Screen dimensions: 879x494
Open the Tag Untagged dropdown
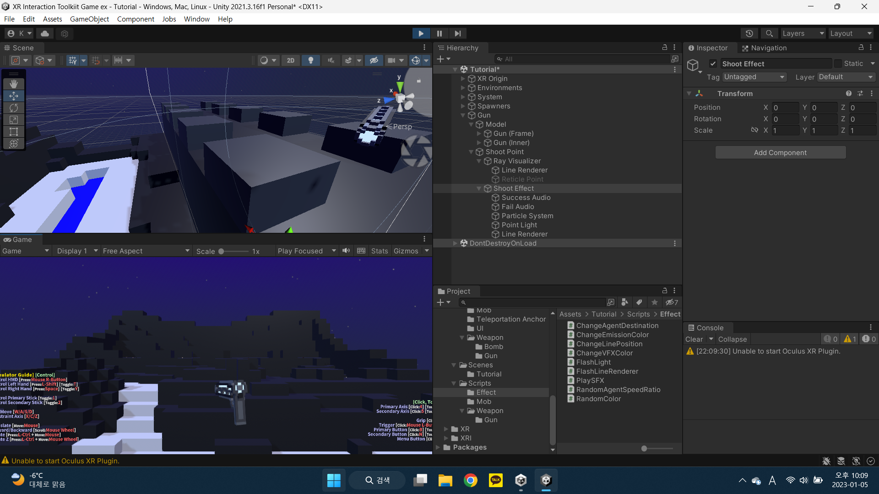[x=754, y=77]
